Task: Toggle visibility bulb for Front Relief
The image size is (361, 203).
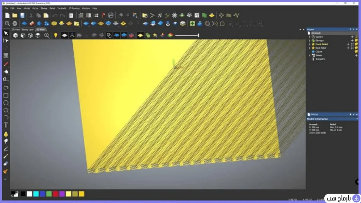Action: [x=356, y=44]
